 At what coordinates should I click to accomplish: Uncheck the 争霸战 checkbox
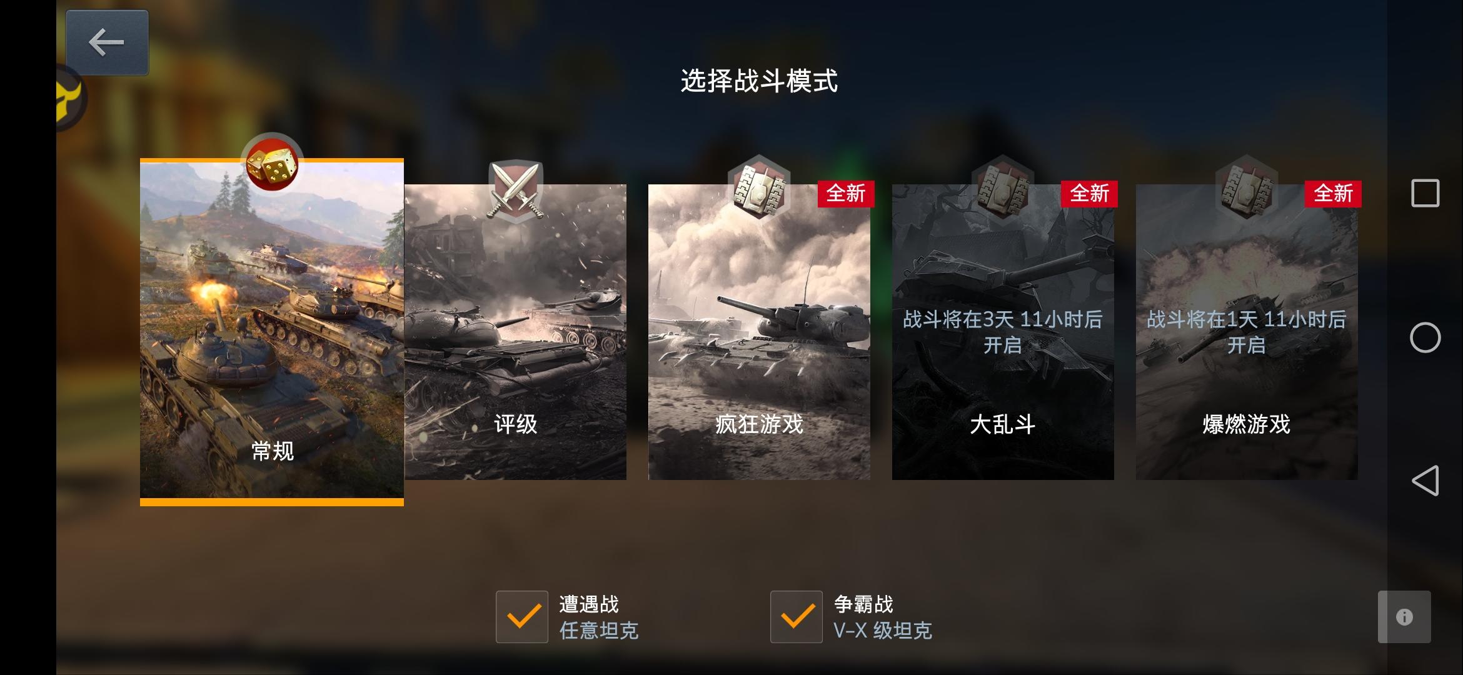click(x=797, y=617)
